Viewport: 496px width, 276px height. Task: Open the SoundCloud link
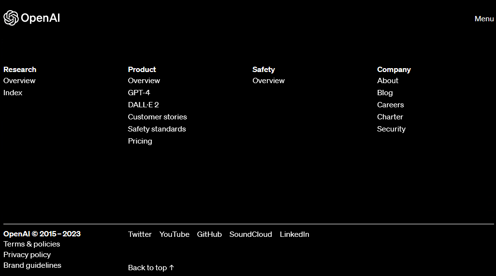click(250, 234)
